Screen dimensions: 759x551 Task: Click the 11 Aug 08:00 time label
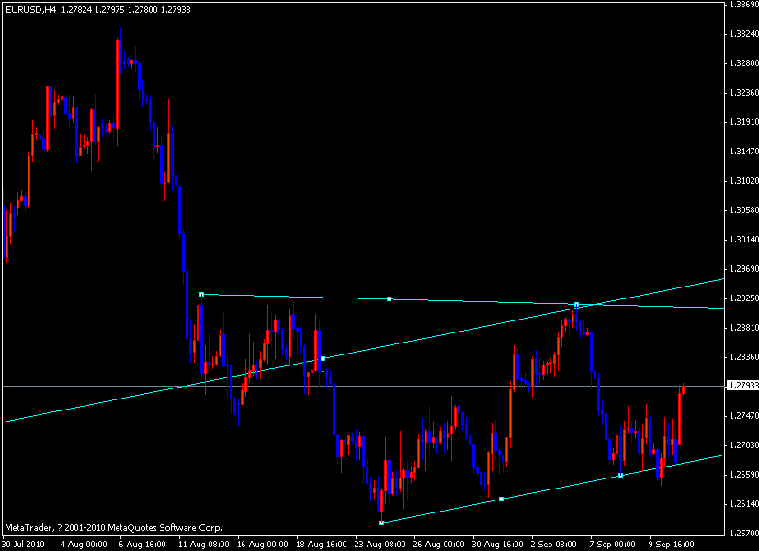point(204,545)
